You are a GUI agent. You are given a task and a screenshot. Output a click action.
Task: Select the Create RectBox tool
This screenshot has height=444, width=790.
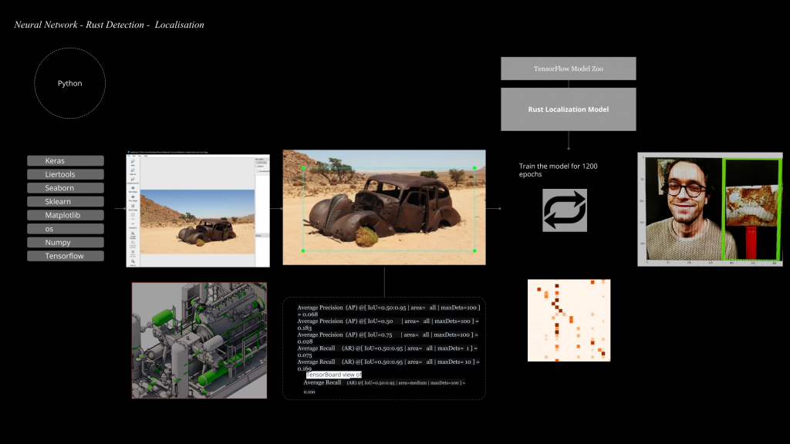click(133, 234)
